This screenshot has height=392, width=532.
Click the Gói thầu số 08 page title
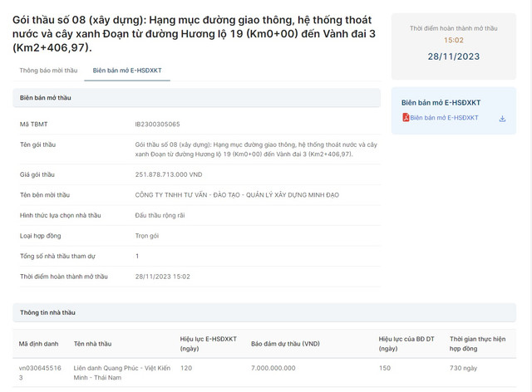point(193,33)
